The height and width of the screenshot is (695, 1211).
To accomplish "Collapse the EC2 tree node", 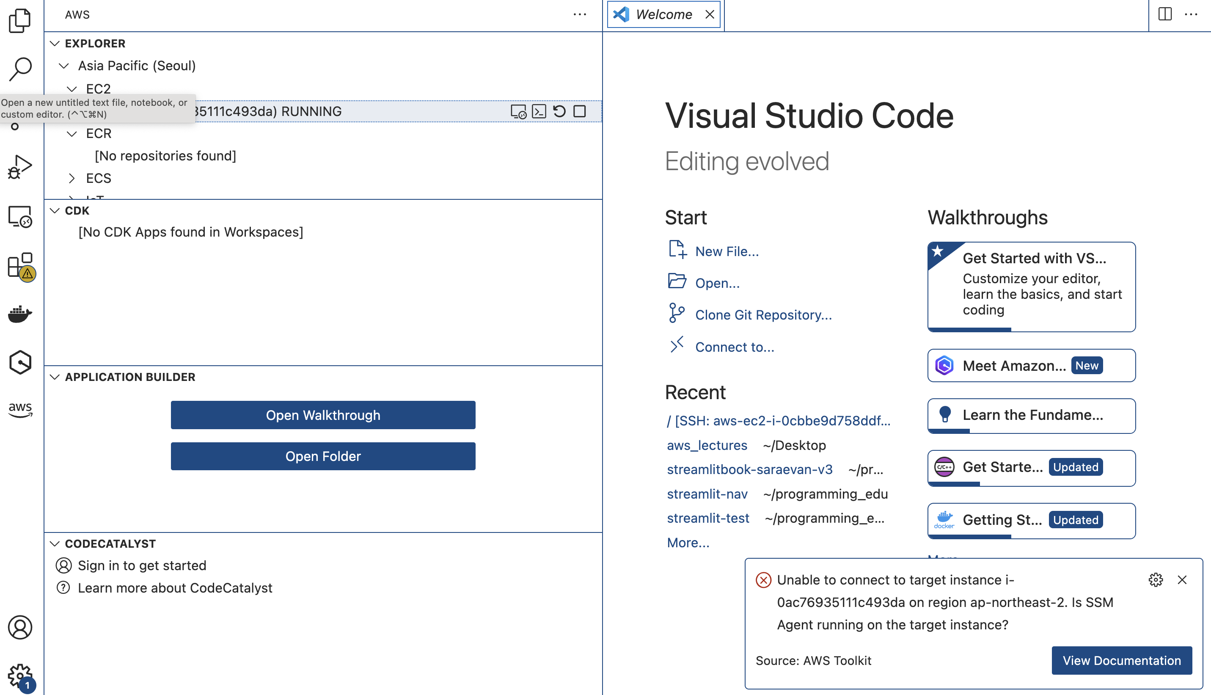I will pyautogui.click(x=72, y=89).
